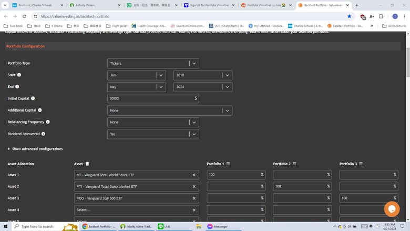Click the bookmark star in address bar
The image size is (410, 231).
pos(350,16)
